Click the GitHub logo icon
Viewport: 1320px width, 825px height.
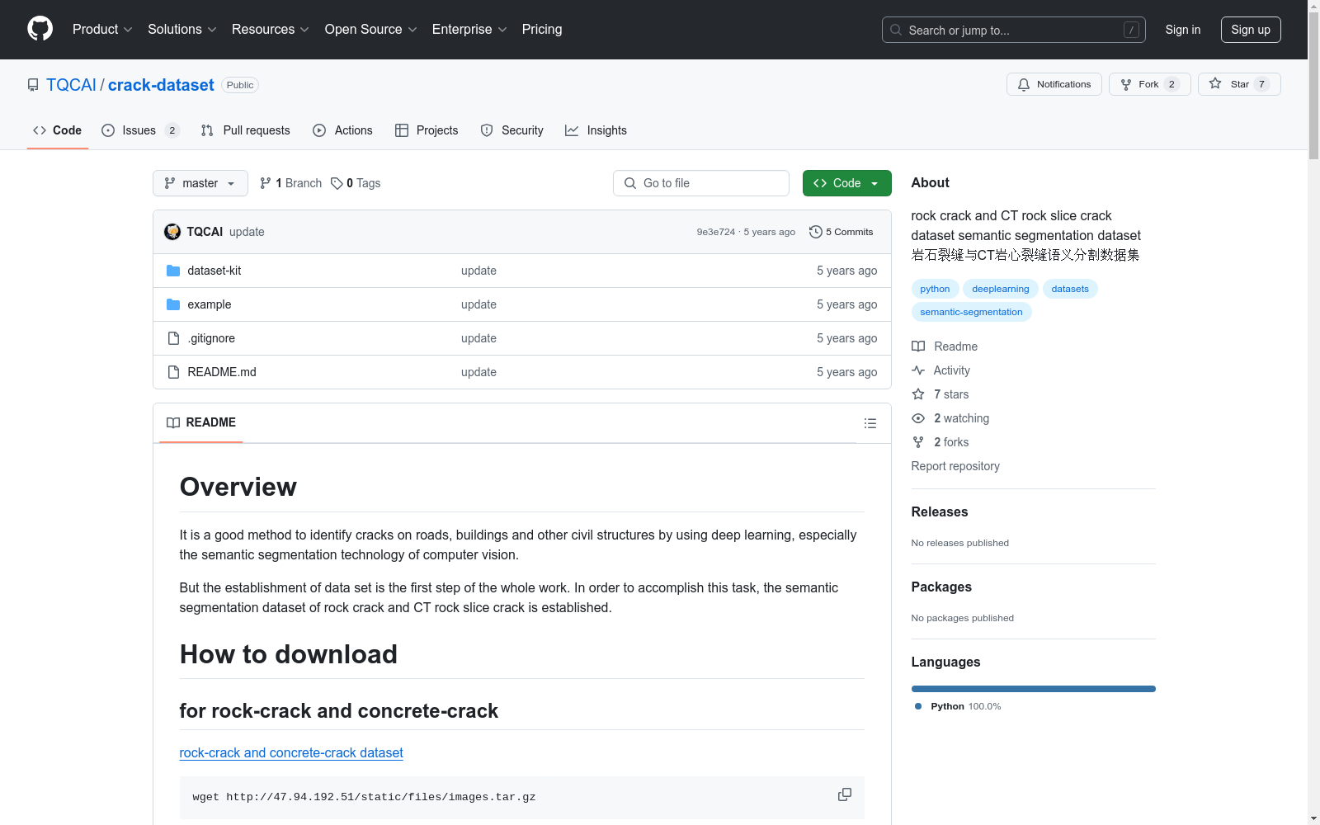coord(40,29)
